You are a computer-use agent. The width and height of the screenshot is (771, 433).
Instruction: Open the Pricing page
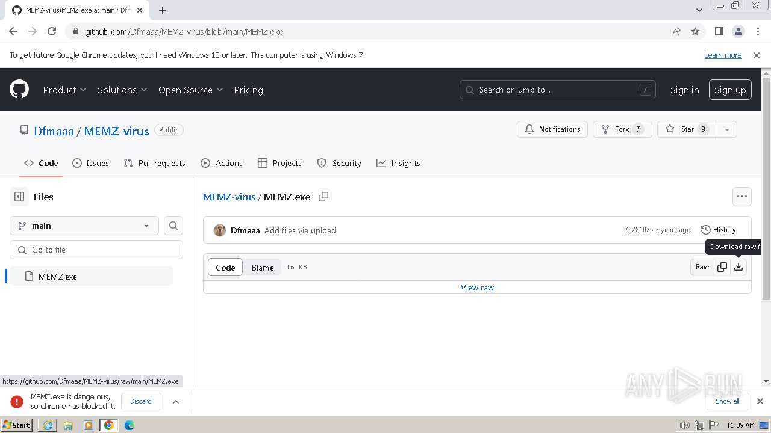(x=248, y=90)
